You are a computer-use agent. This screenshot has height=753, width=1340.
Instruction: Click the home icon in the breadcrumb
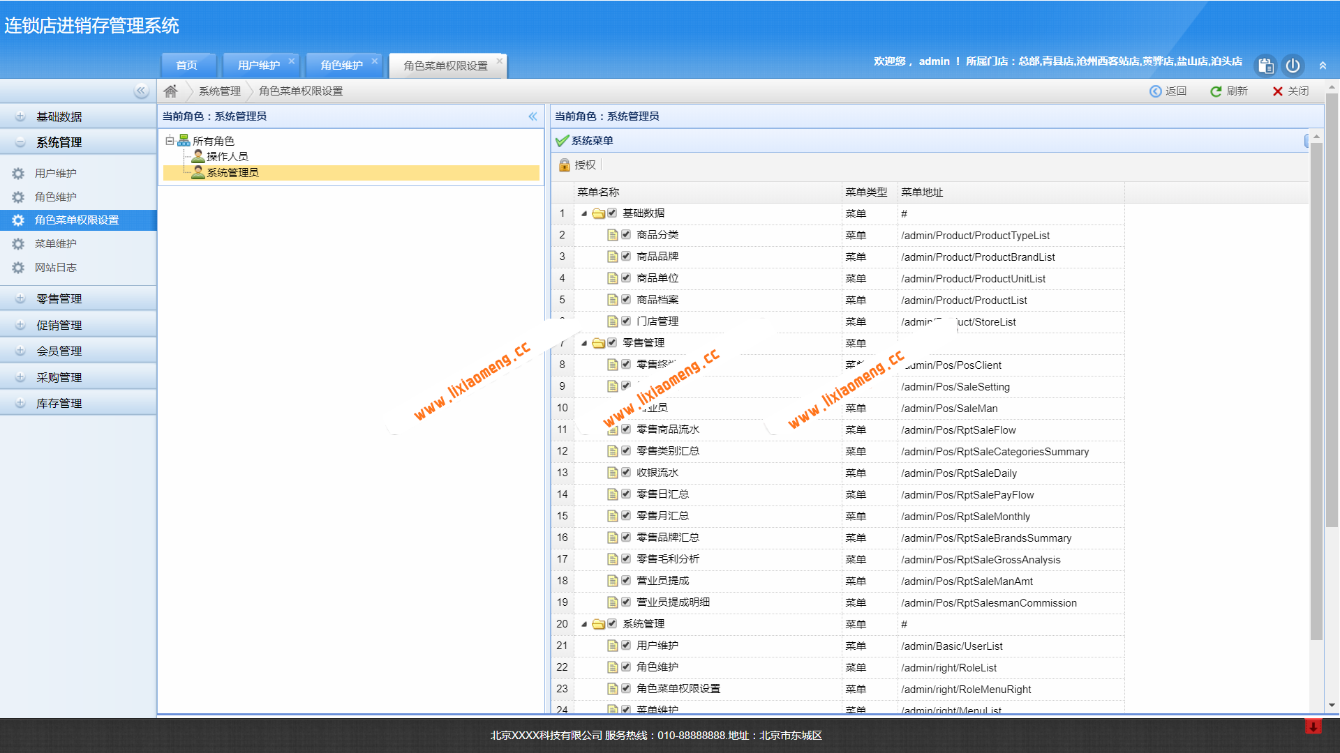(170, 91)
